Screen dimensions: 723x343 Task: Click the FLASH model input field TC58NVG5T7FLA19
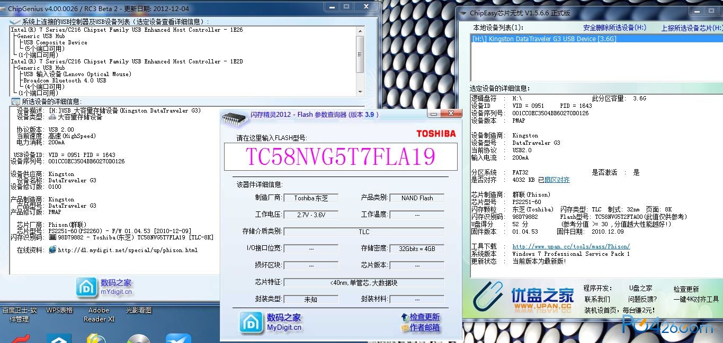pyautogui.click(x=341, y=156)
